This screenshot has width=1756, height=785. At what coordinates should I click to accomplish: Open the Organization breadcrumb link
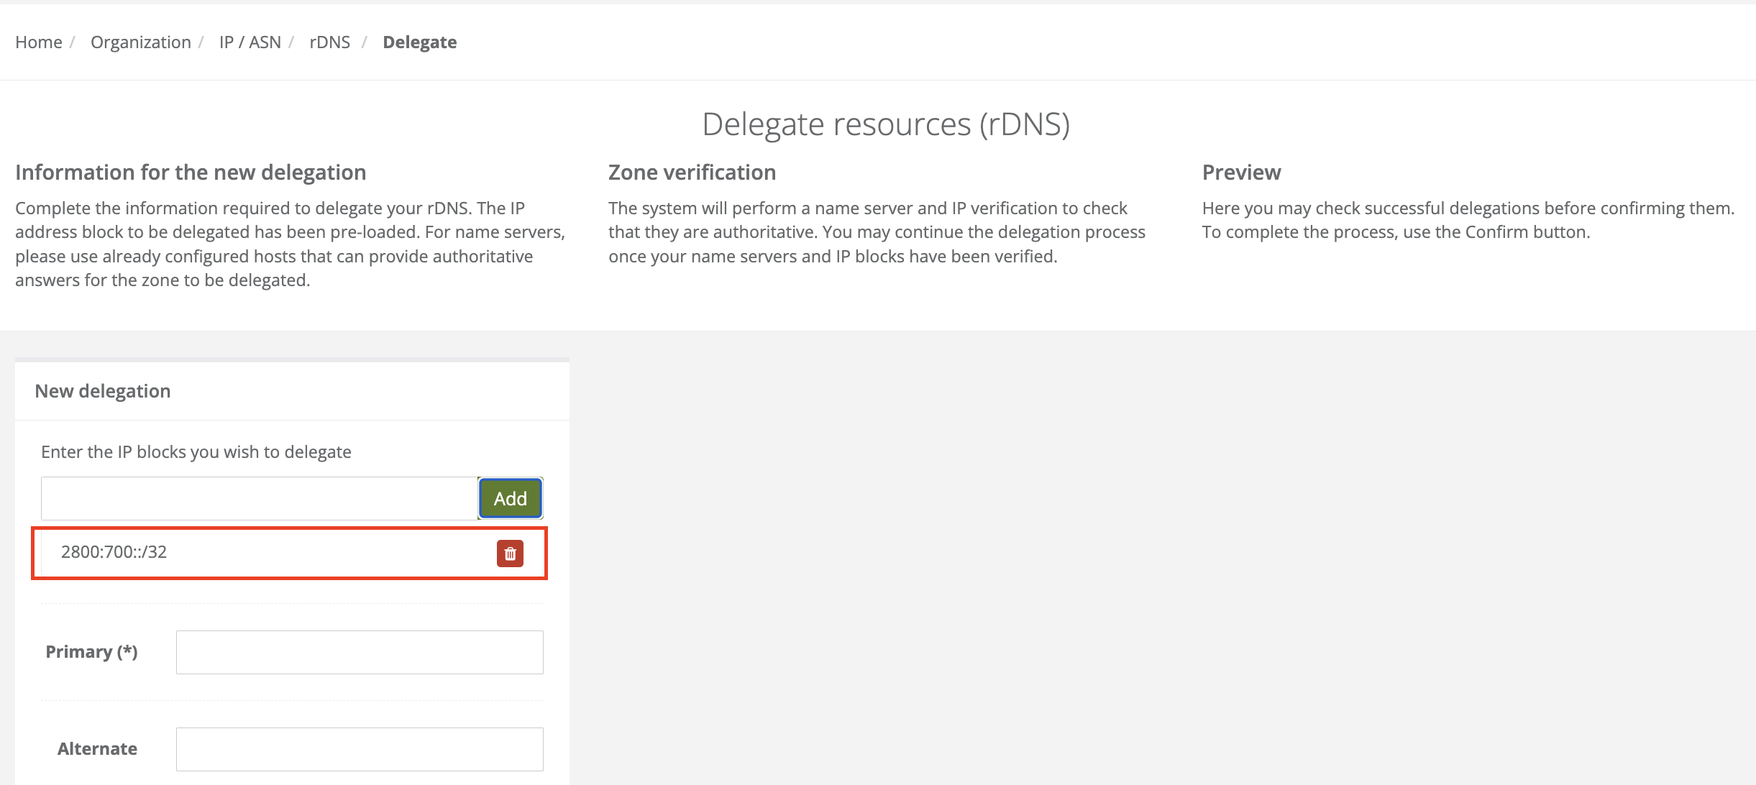pos(141,42)
